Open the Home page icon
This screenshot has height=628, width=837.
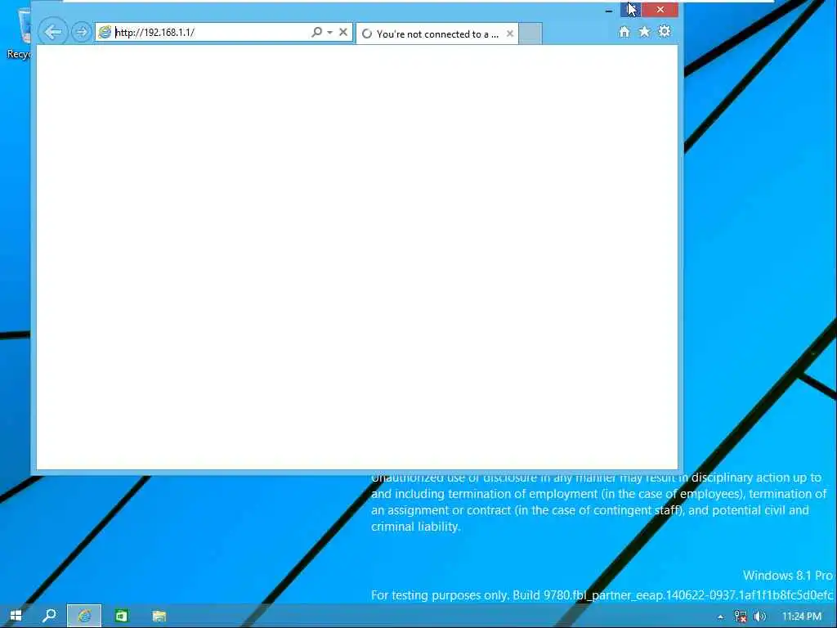[x=624, y=32]
